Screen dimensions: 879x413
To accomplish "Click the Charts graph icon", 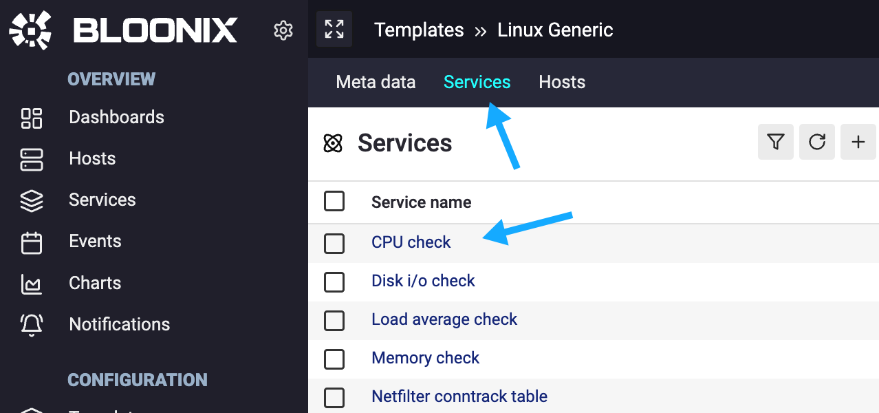I will tap(32, 284).
